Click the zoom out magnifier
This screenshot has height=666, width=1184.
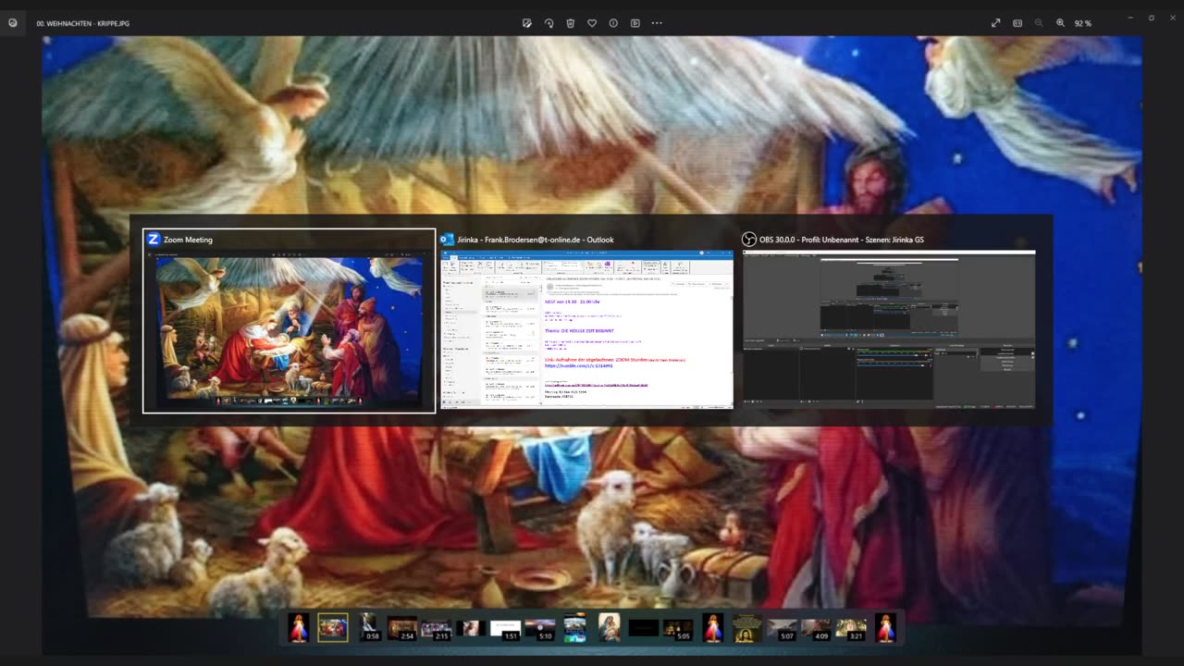[x=1039, y=23]
